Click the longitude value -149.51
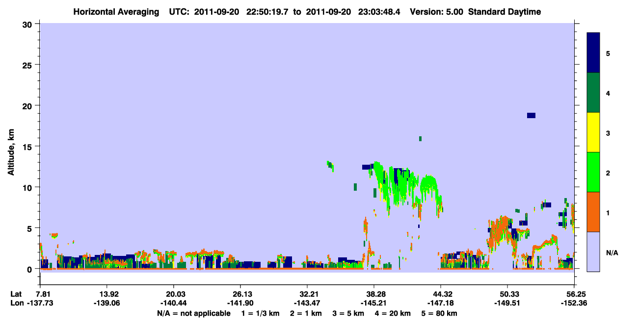The width and height of the screenshot is (638, 327). 507,303
